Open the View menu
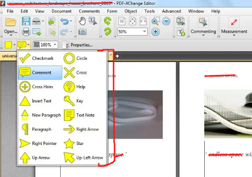Viewport: 252px width, 177px height. (40, 11)
